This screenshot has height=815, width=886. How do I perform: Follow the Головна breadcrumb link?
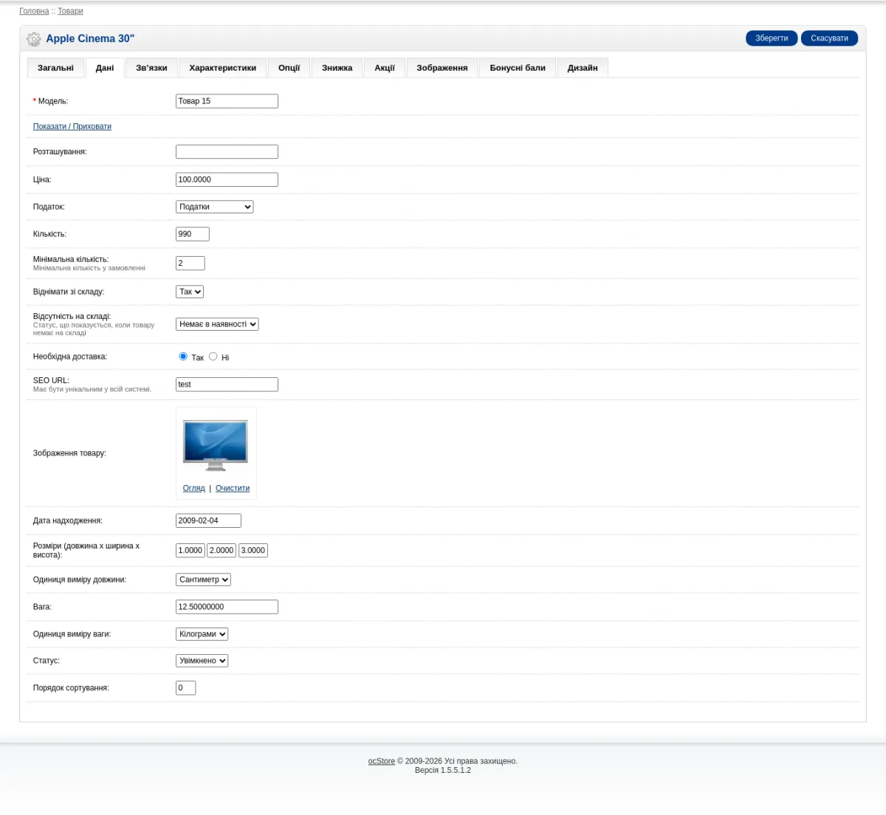coord(34,11)
